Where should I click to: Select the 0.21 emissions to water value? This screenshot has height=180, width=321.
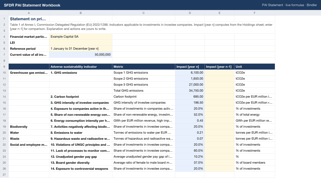point(190,132)
